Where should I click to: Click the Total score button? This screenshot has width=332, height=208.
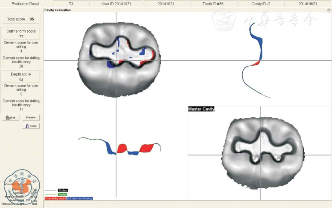coord(21,19)
